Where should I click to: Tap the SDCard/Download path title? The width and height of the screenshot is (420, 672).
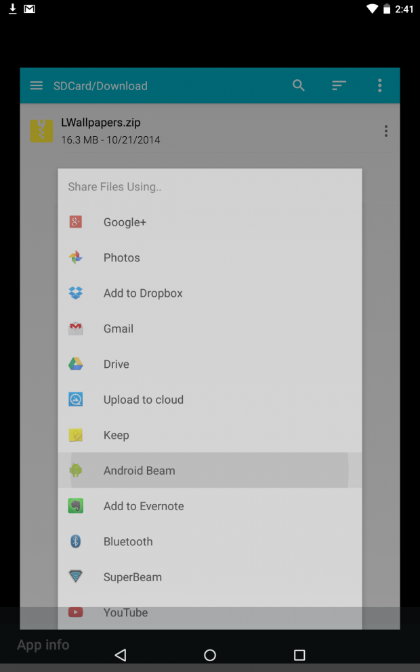click(100, 86)
